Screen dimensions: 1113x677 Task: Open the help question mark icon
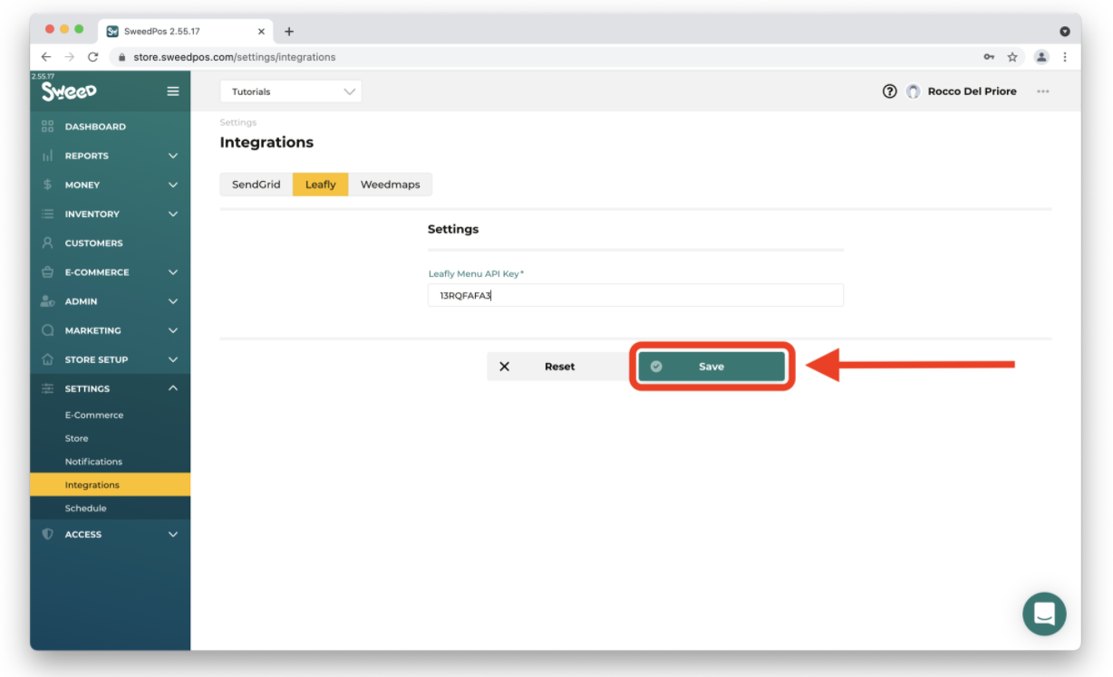[x=890, y=91]
